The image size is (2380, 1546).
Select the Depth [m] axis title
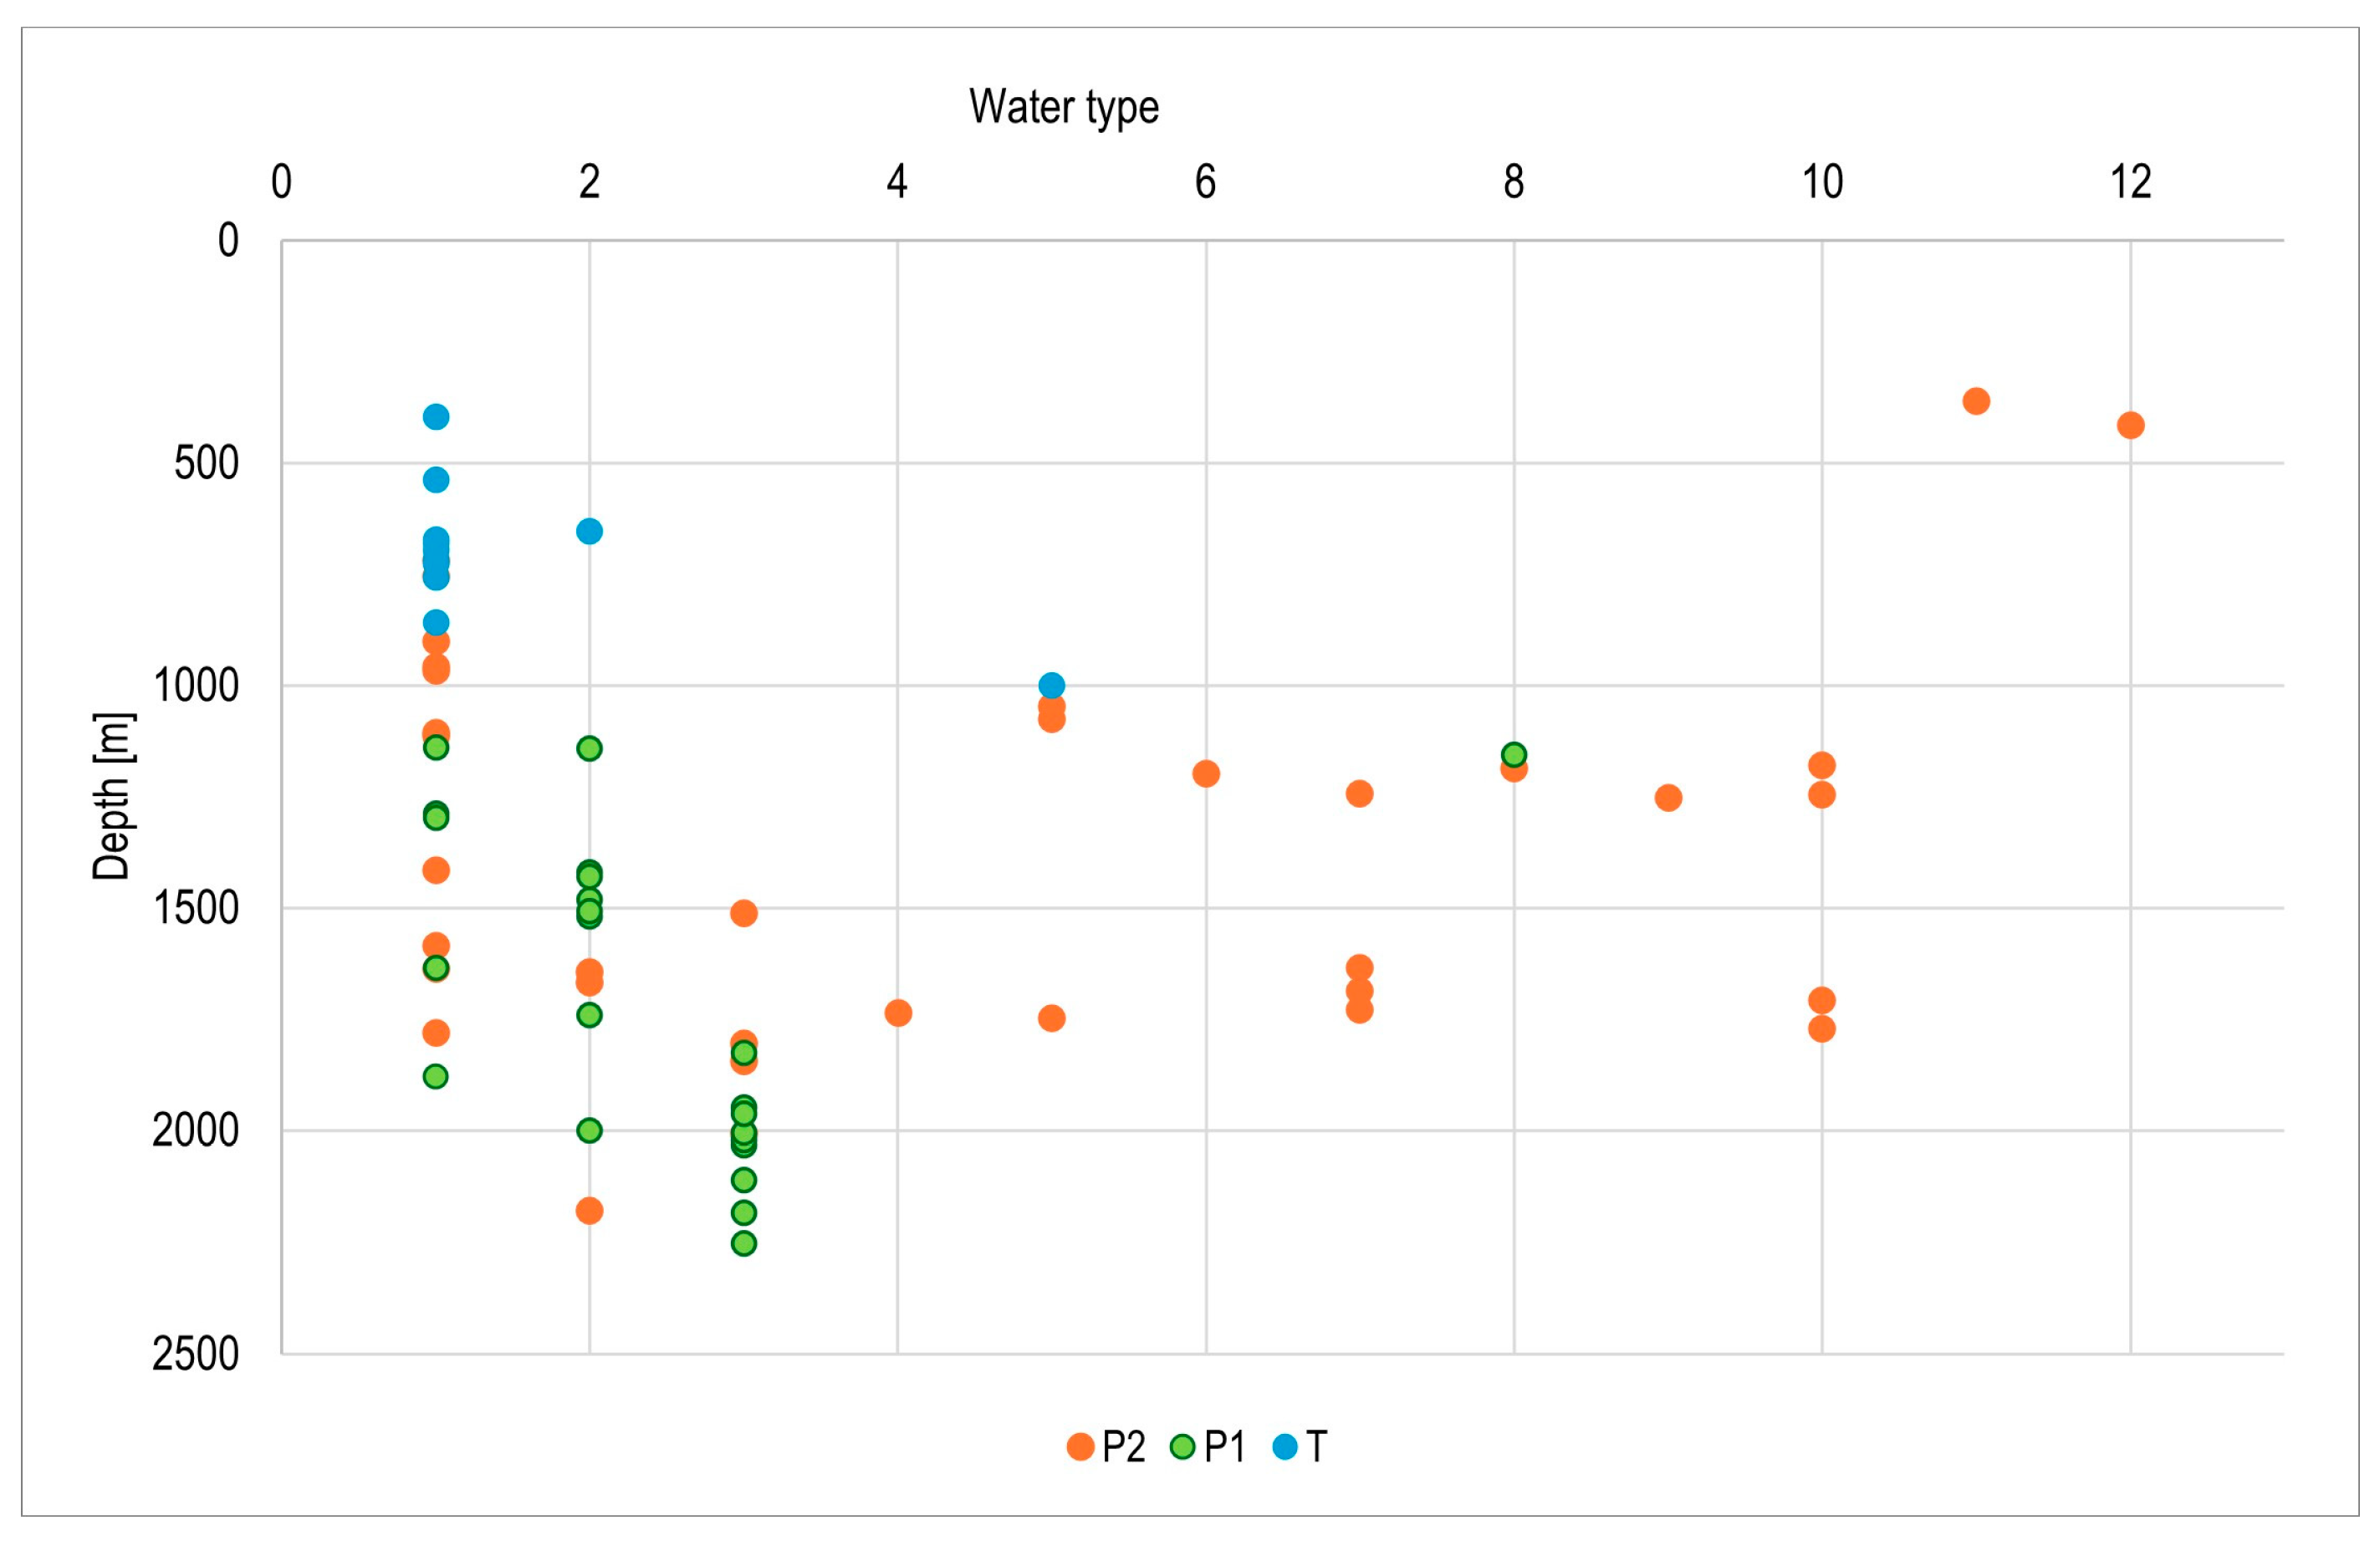[112, 796]
